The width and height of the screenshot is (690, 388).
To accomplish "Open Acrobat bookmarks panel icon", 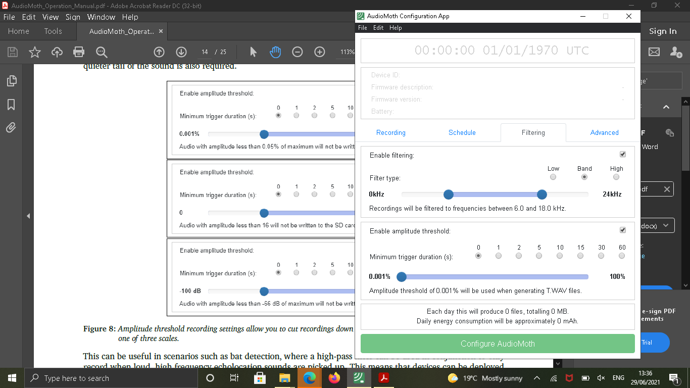I will coord(11,105).
